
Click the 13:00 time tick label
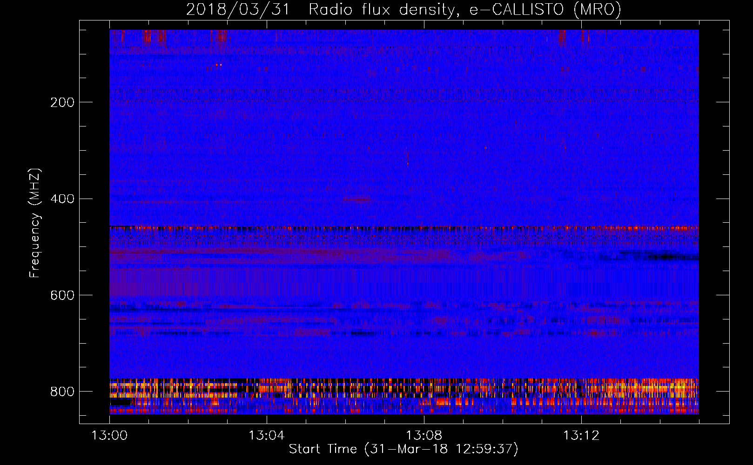coord(109,436)
